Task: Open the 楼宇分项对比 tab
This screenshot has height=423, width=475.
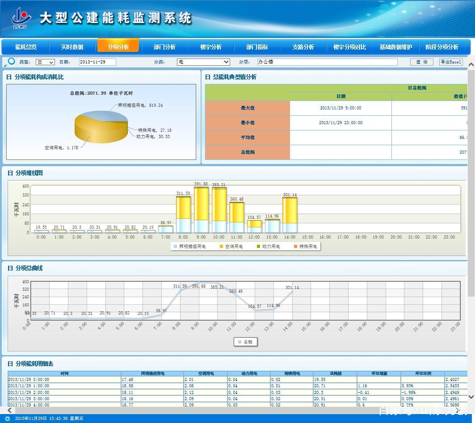Action: tap(349, 47)
